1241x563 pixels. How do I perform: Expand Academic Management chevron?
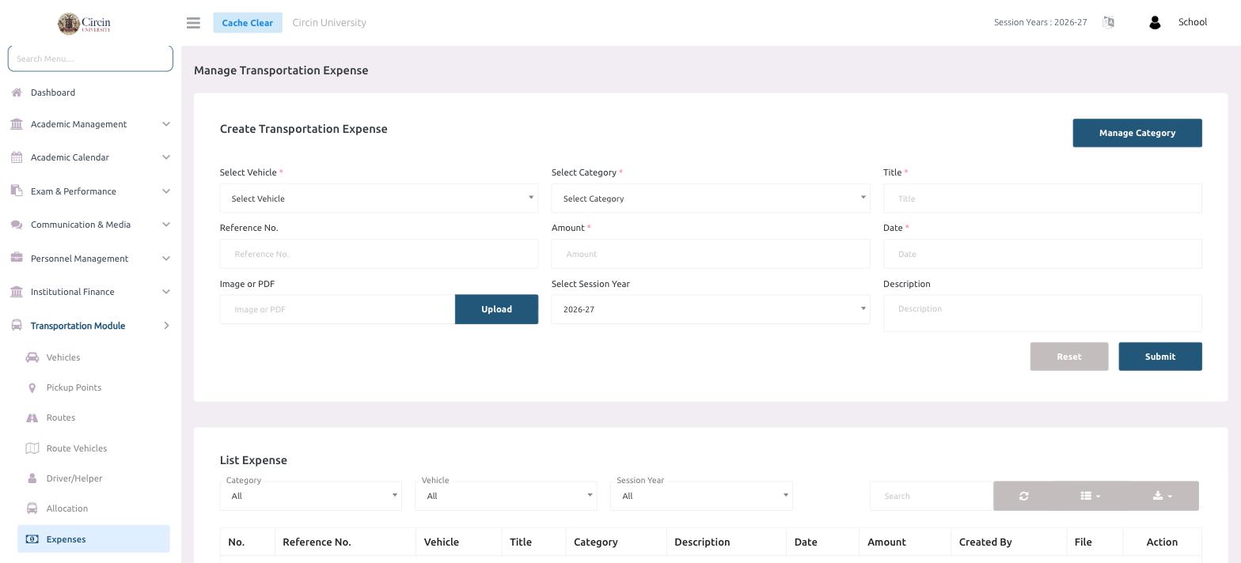click(x=166, y=124)
